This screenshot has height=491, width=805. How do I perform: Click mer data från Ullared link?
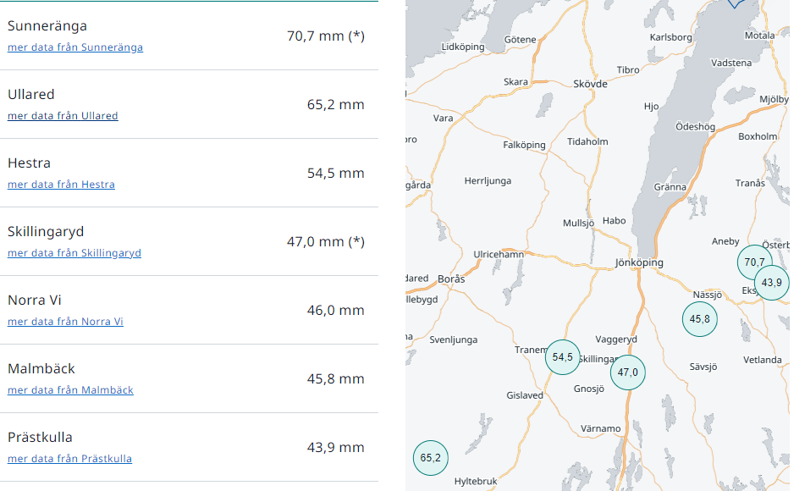pos(63,116)
